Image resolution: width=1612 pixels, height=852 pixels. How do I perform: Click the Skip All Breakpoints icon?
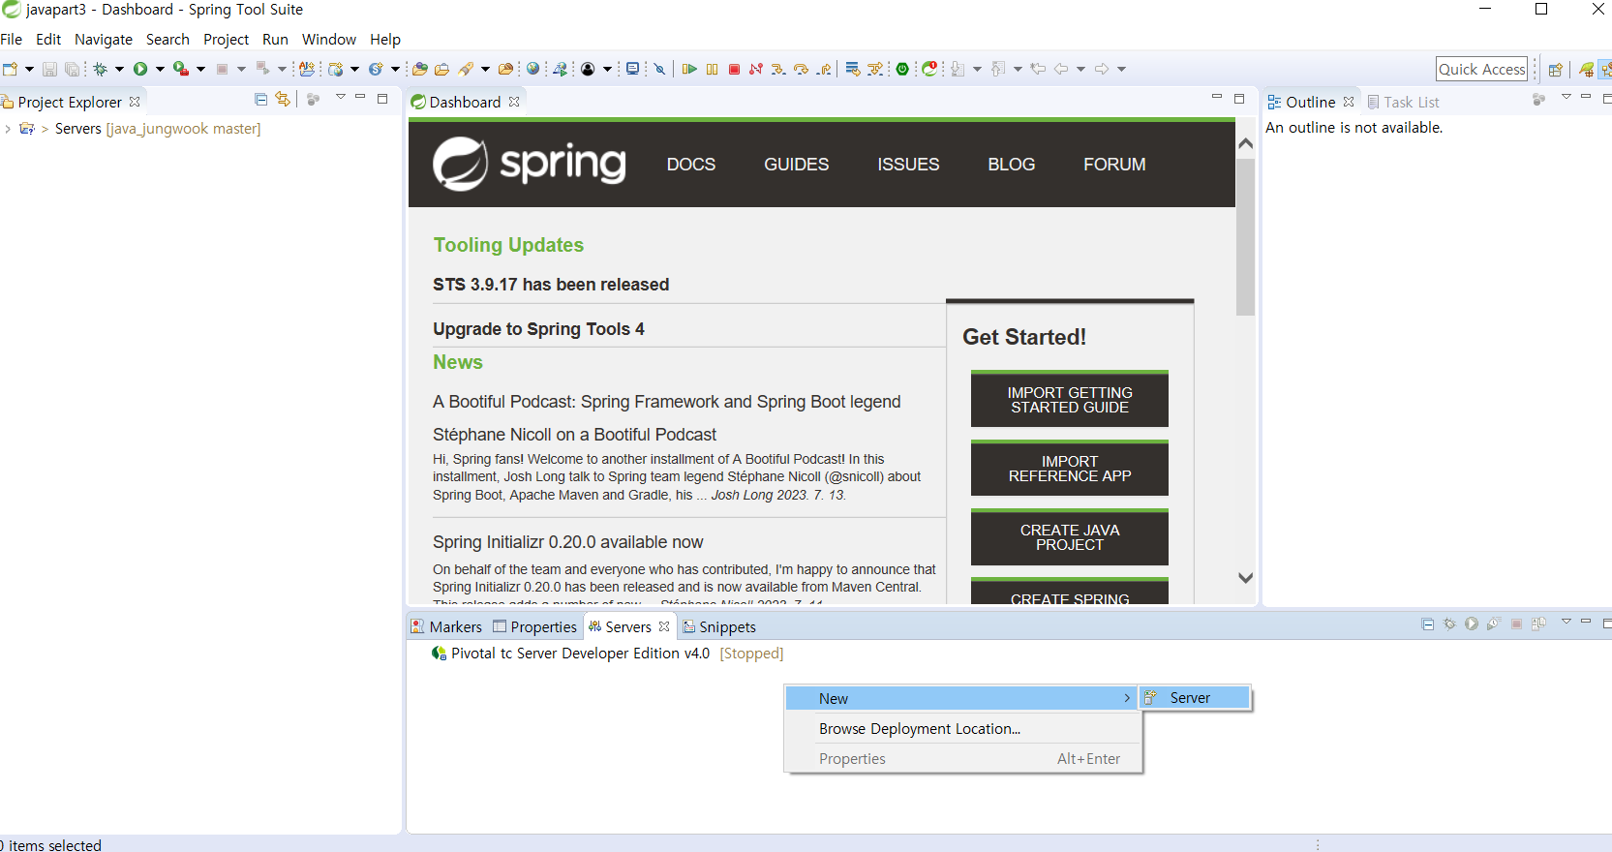coord(659,69)
